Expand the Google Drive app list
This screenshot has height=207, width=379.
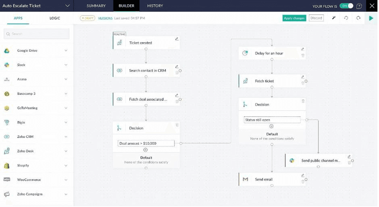[x=66, y=51]
